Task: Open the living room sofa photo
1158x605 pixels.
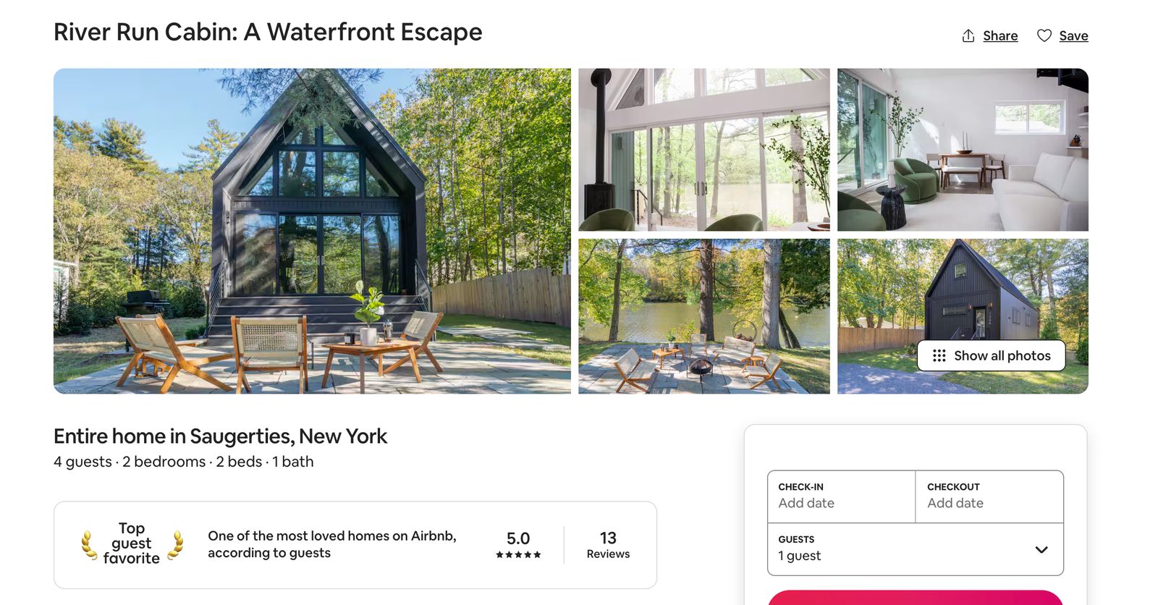Action: [963, 150]
